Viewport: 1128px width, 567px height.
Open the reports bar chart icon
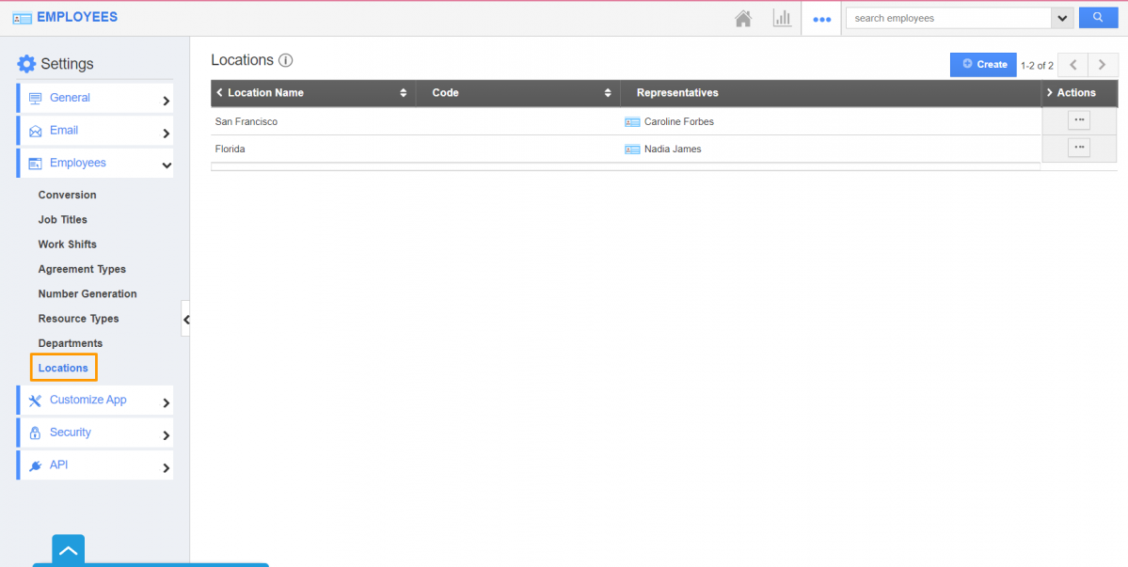(x=782, y=19)
